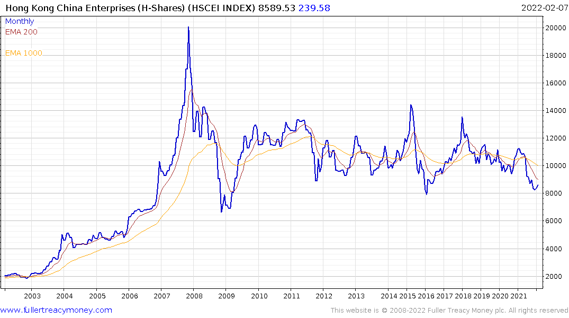This screenshot has height=318, width=569.
Task: Click the 2018 price peak near 13500
Action: 462,117
